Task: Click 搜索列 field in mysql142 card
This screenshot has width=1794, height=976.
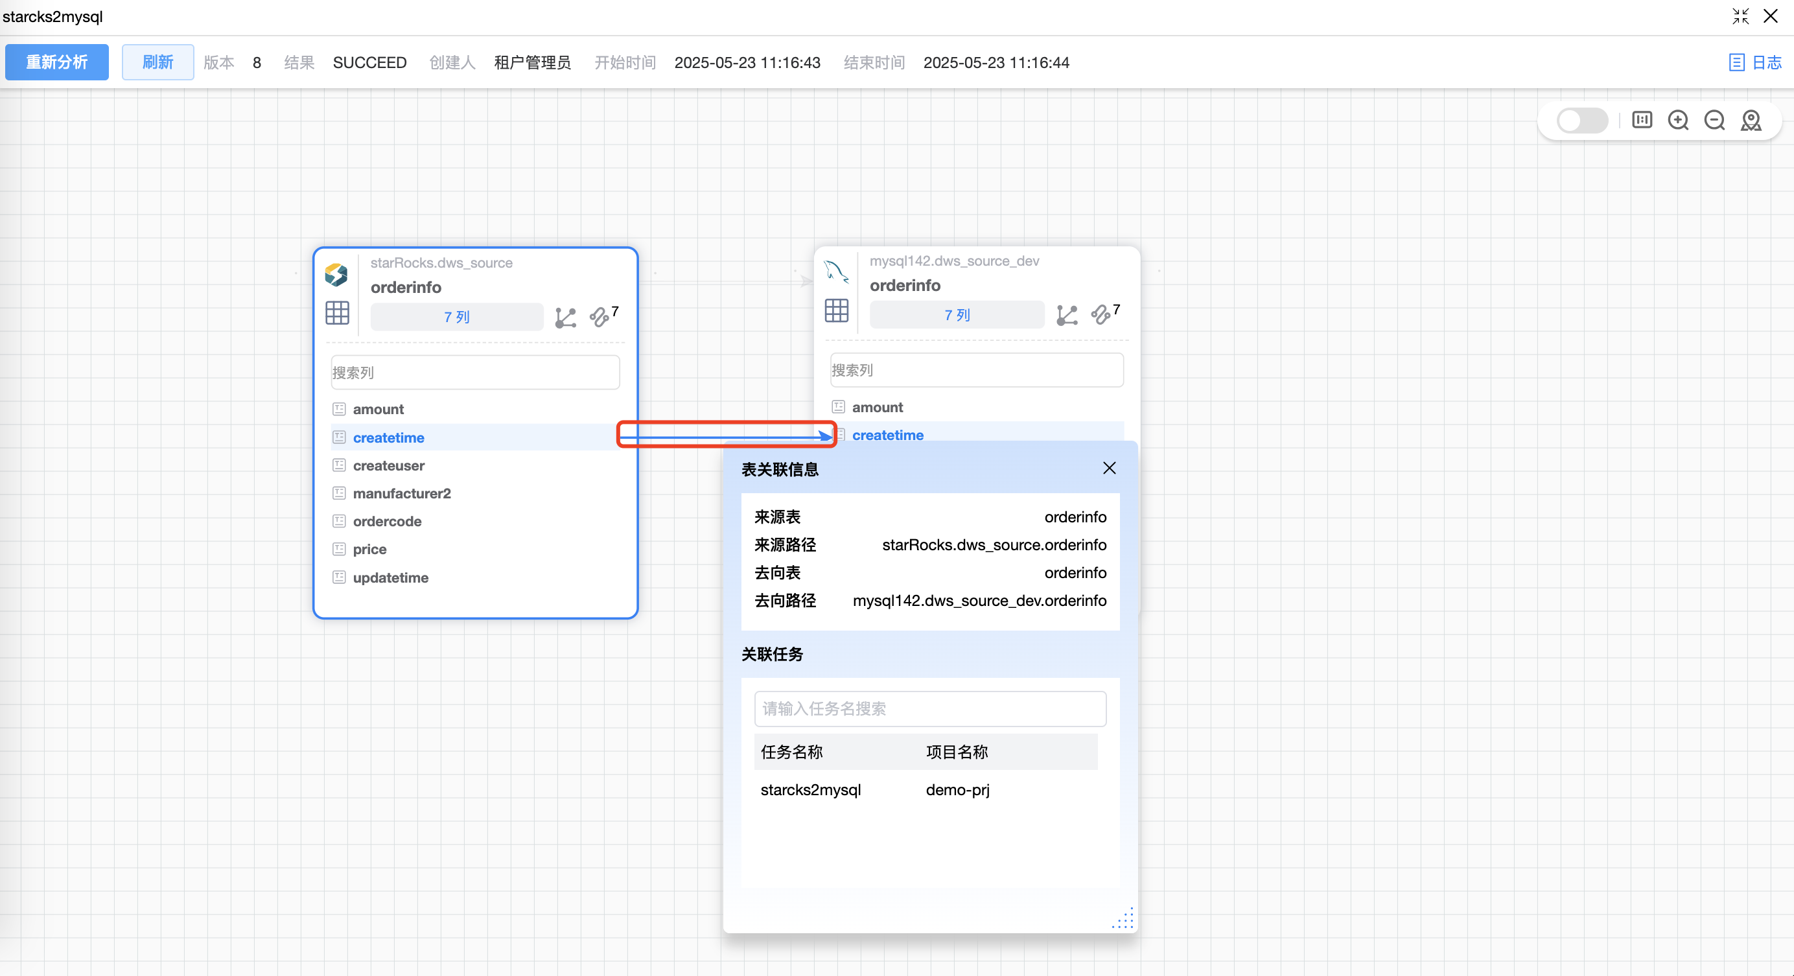Action: (975, 370)
